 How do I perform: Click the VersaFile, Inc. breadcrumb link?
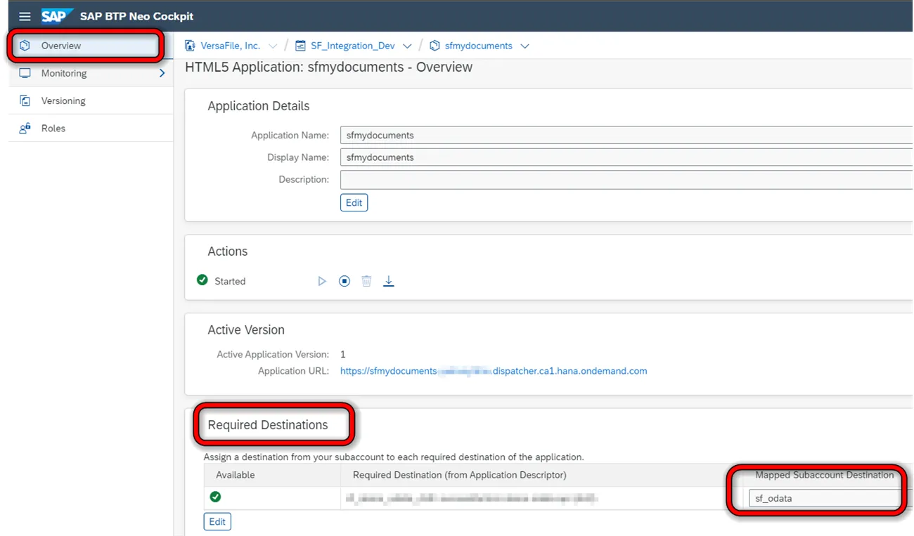(x=231, y=46)
